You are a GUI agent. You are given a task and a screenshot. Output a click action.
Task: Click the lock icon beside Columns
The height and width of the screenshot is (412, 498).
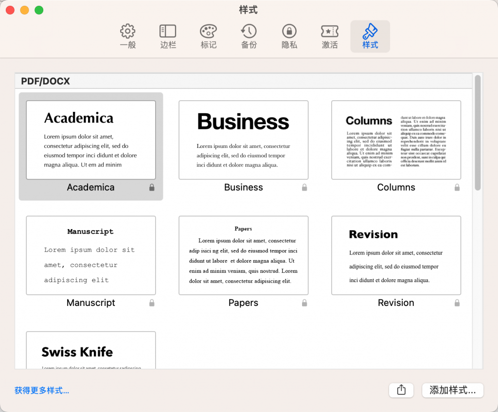[457, 187]
